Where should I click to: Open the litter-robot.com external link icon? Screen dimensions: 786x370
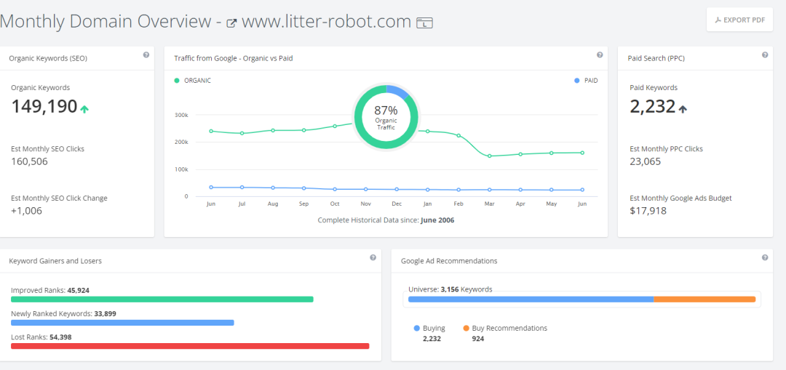[x=231, y=23]
